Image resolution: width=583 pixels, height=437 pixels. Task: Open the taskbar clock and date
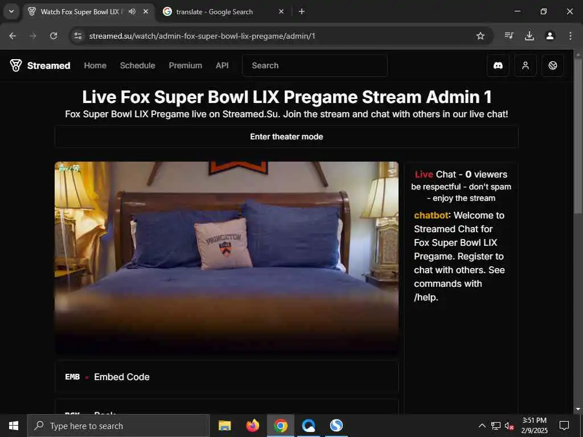(534, 426)
